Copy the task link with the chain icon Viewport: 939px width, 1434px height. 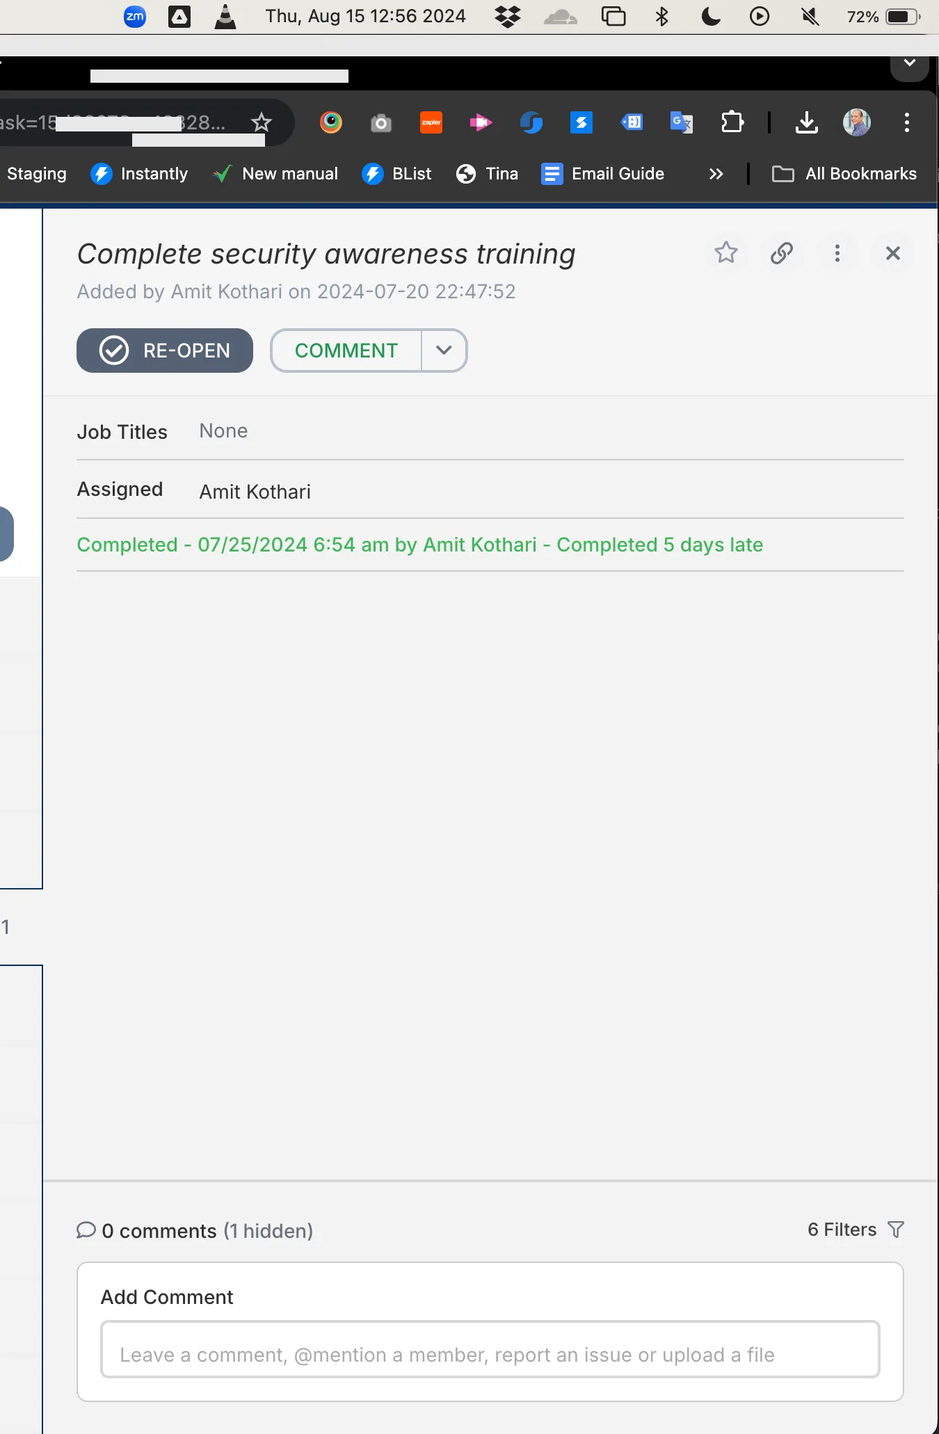coord(781,252)
